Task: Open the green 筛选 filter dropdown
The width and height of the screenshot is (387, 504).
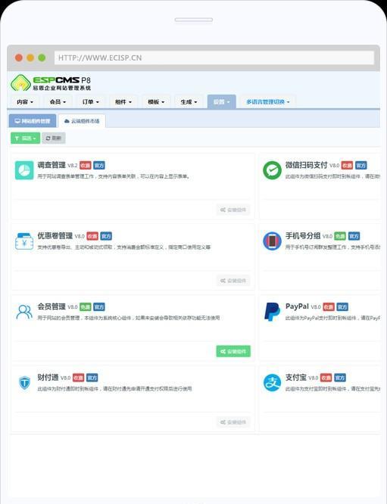Action: tap(26, 138)
